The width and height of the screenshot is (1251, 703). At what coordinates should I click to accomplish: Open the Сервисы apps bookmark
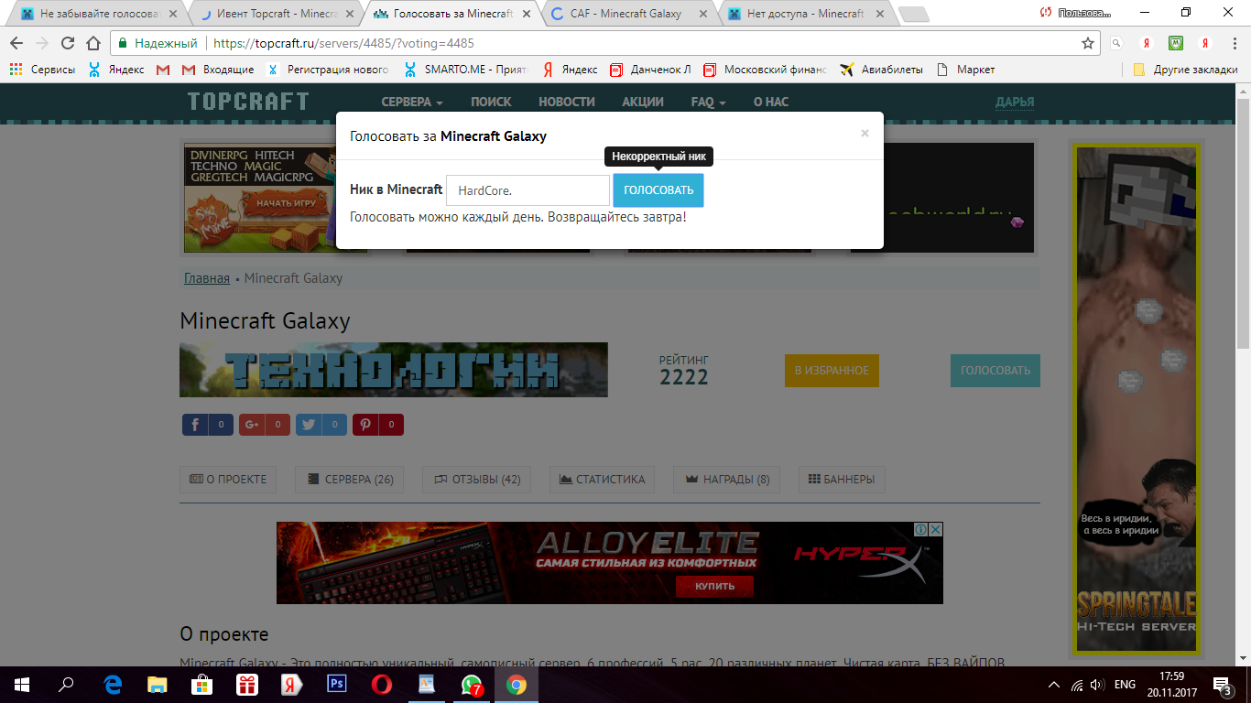click(42, 70)
